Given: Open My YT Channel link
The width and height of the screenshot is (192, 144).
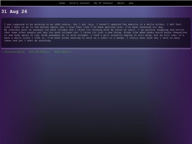Looking at the screenshot, I should (x=103, y=3).
